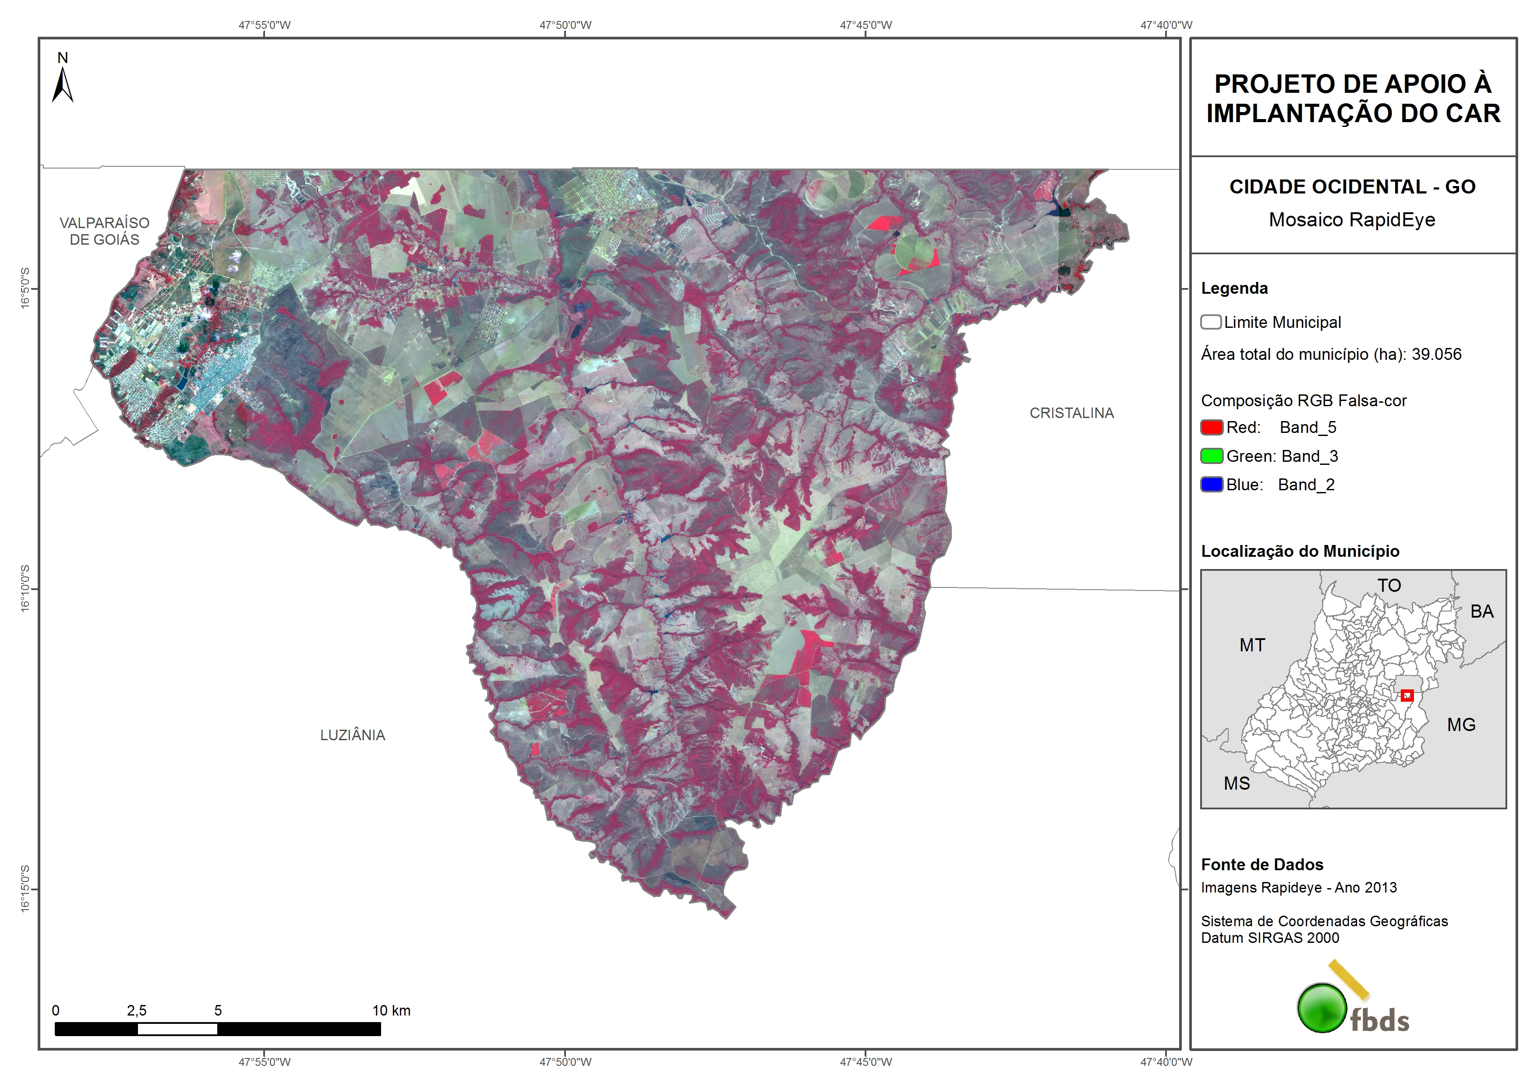The width and height of the screenshot is (1537, 1086).
Task: Click the Mosaico RapidEye subtitle
Action: tap(1352, 219)
